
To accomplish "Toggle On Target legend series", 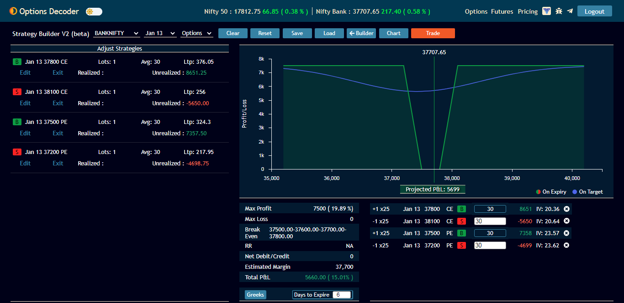I will click(x=587, y=192).
